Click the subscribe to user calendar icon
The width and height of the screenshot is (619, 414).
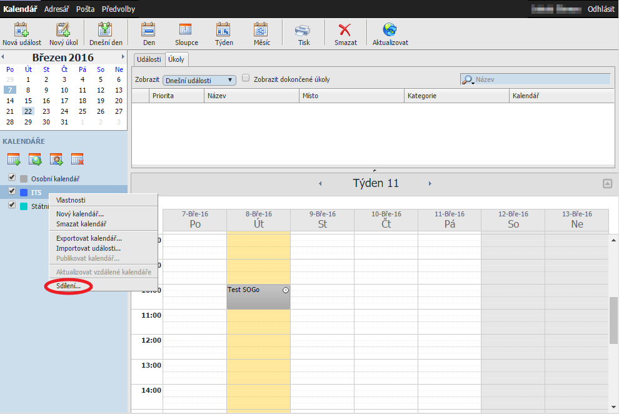point(56,159)
